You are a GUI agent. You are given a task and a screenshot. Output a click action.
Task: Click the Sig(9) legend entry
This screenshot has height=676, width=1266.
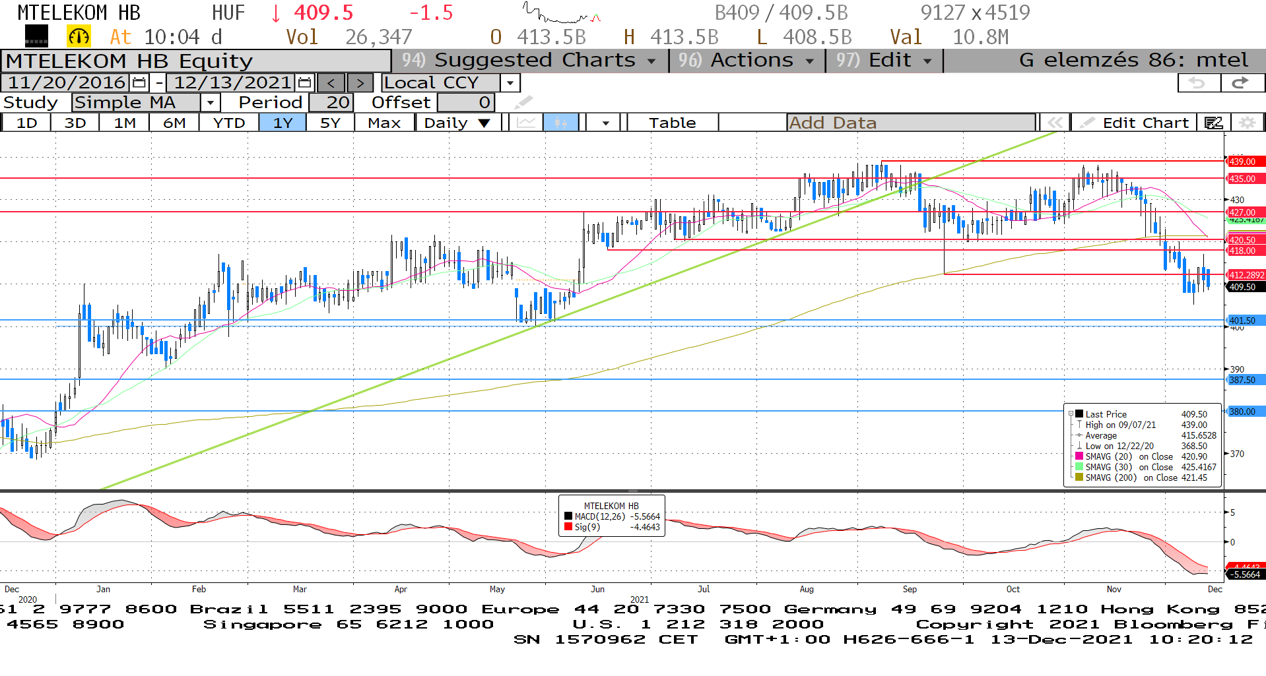pos(612,527)
